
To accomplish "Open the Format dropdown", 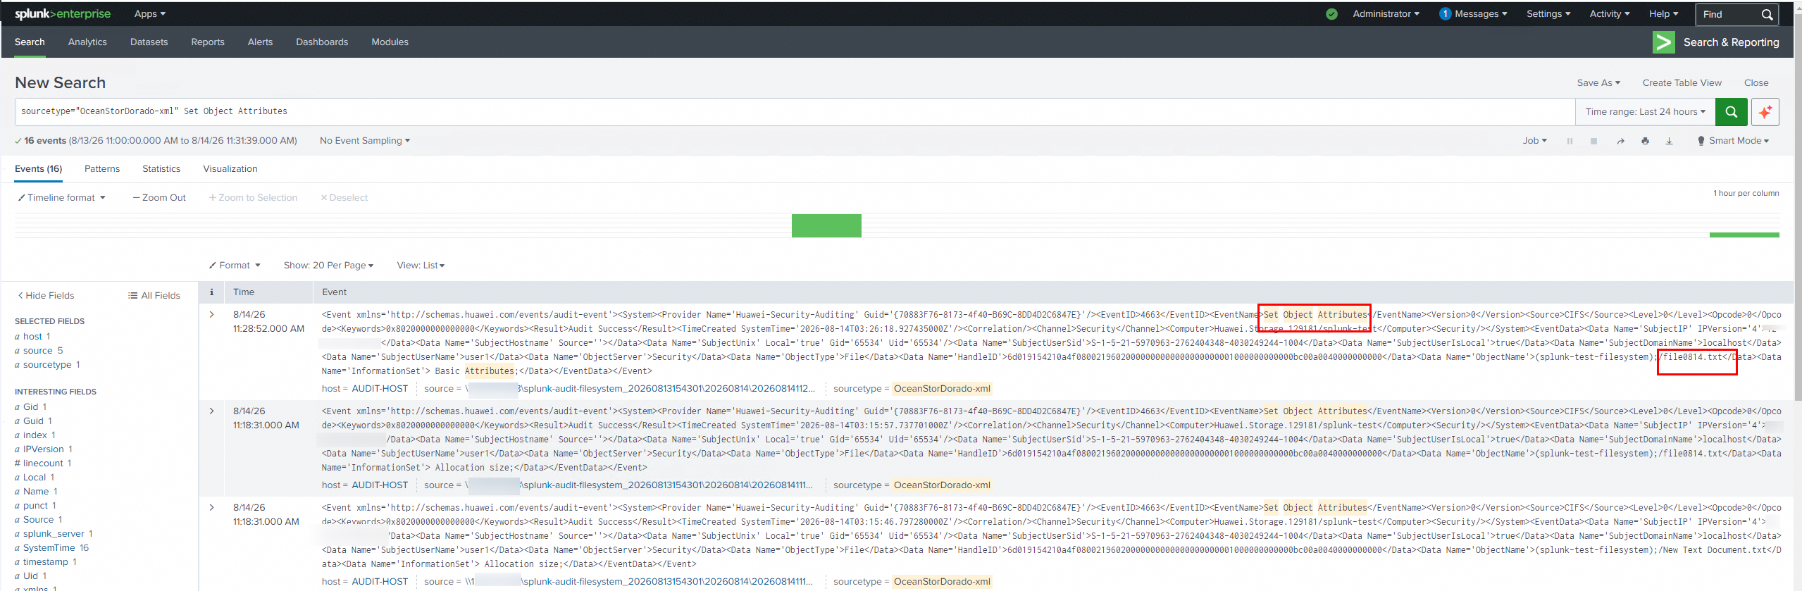I will [x=235, y=266].
